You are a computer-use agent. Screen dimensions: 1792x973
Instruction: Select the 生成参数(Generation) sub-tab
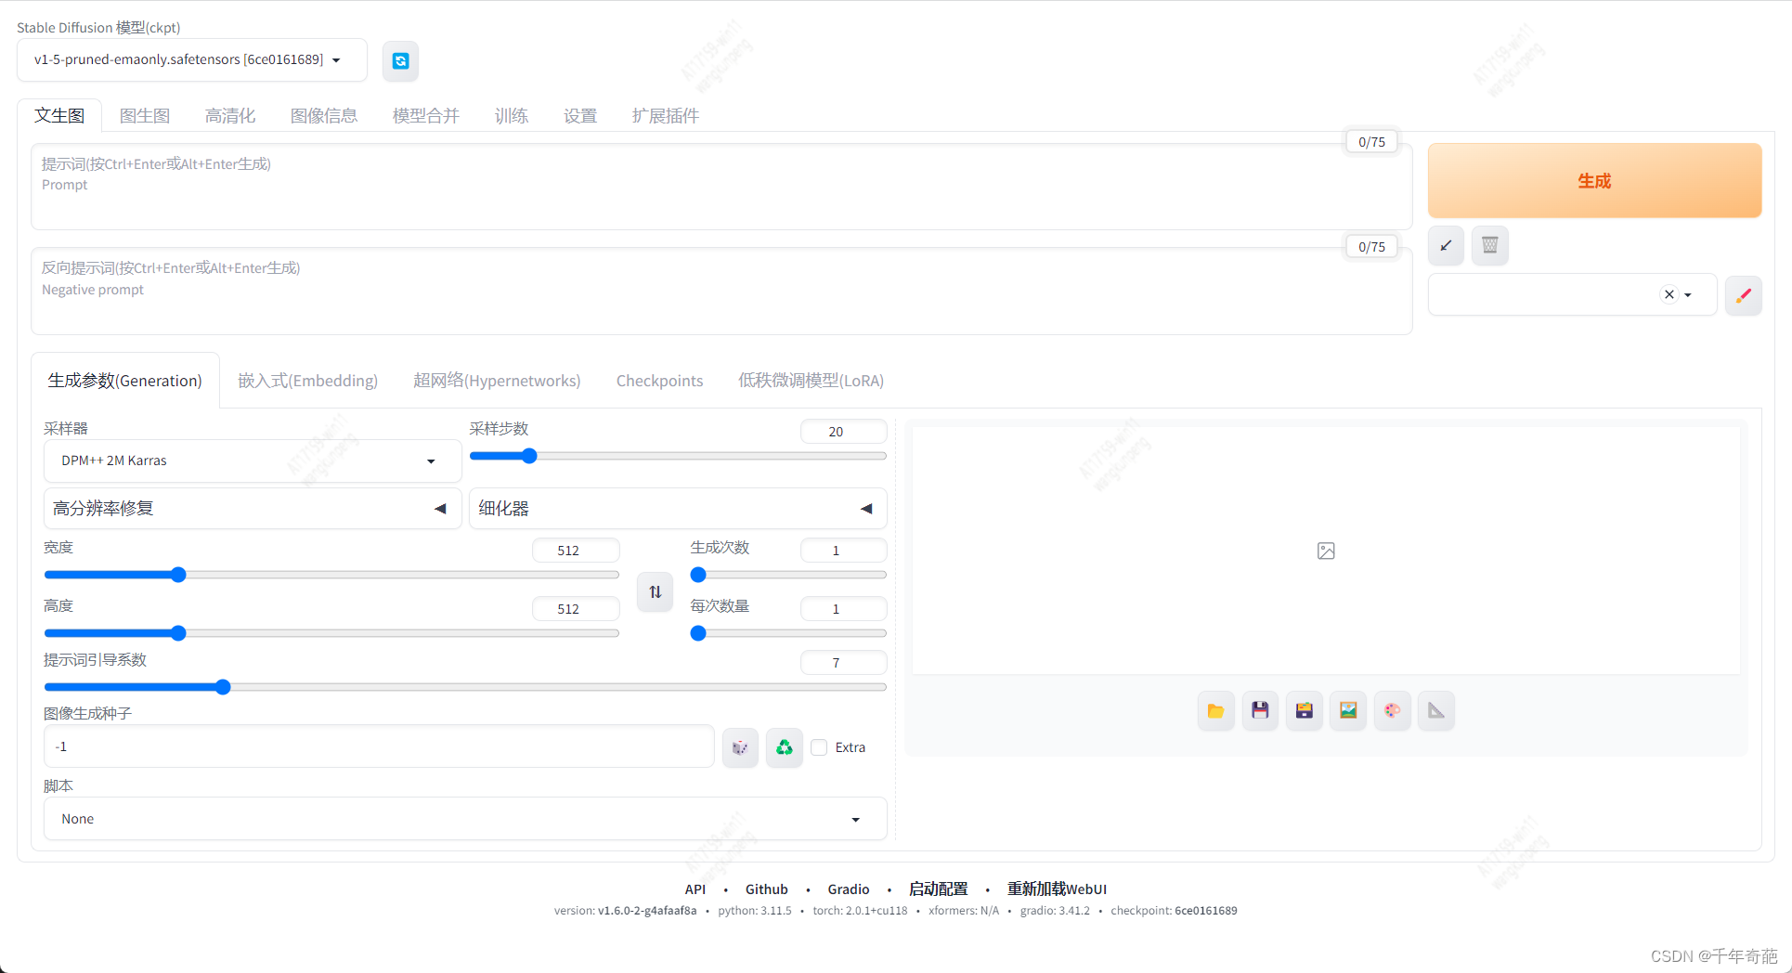(x=125, y=381)
